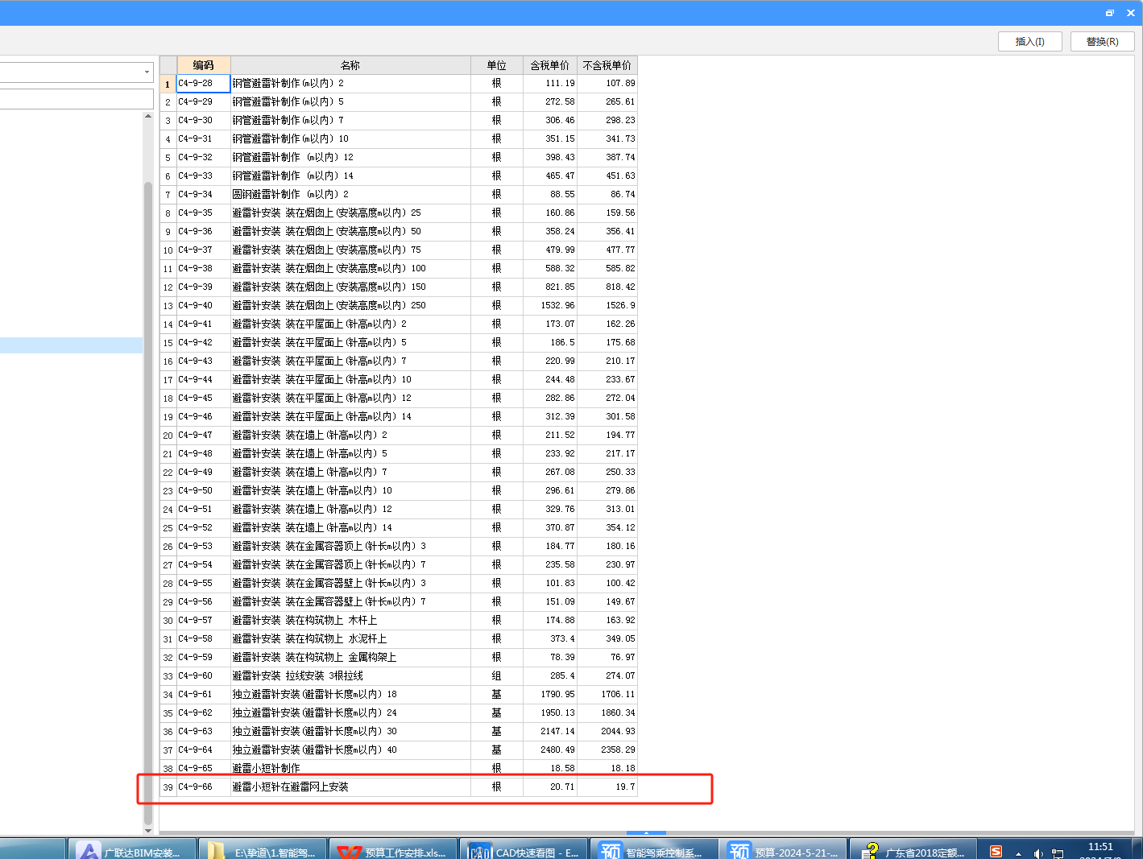Click name 避雷针安装 装在构筑物上 水泥杆上
The image size is (1143, 859).
[x=350, y=638]
